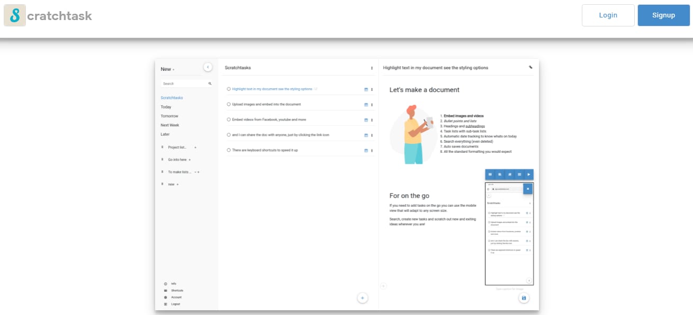Click the Account link in sidebar footer
The height and width of the screenshot is (315, 693).
[176, 298]
